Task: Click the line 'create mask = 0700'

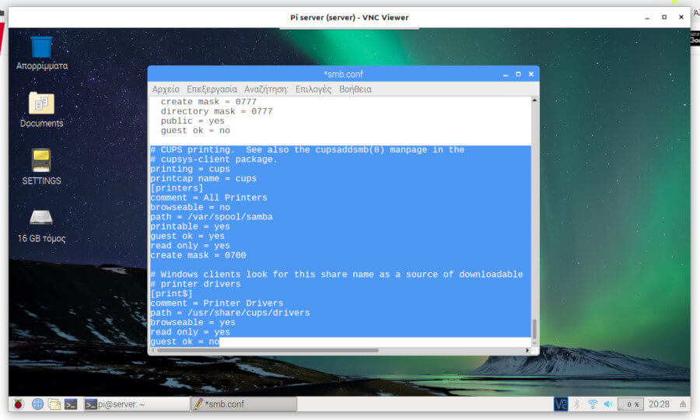Action: tap(198, 255)
